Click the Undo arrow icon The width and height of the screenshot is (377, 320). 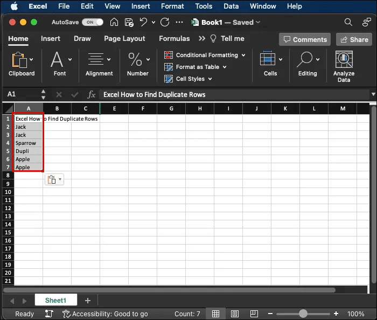pos(143,23)
